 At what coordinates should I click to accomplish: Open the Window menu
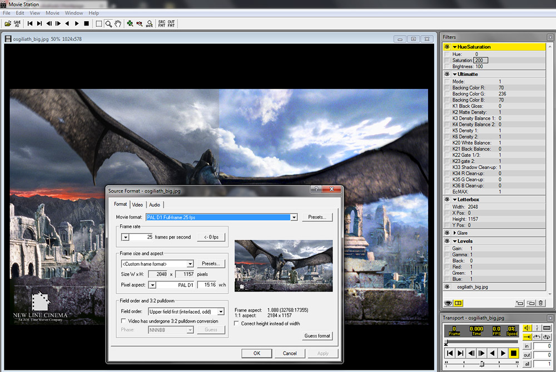click(74, 13)
